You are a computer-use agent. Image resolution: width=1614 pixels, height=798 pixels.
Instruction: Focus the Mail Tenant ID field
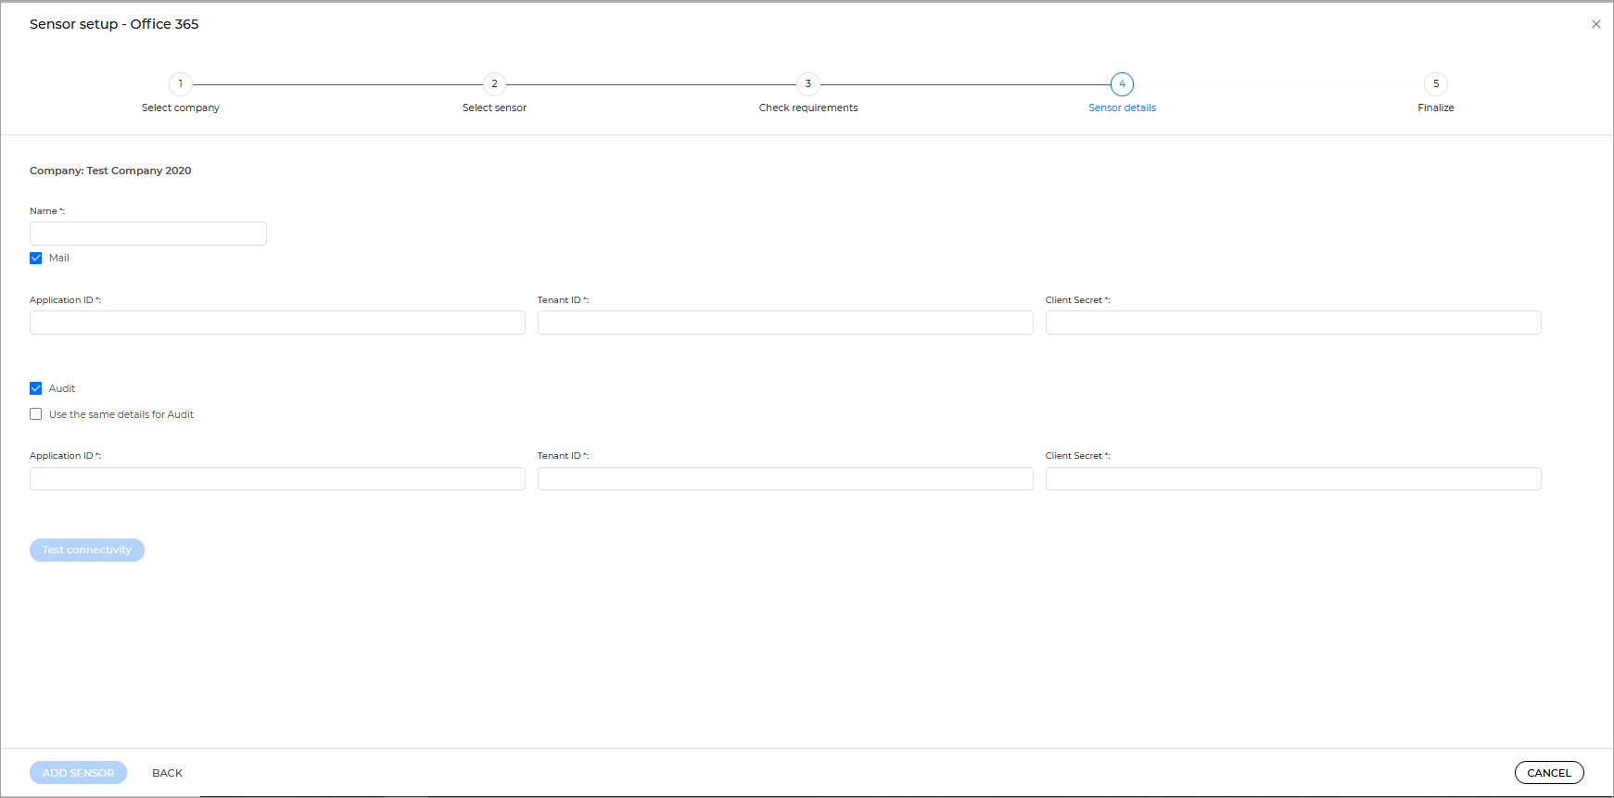click(x=785, y=323)
